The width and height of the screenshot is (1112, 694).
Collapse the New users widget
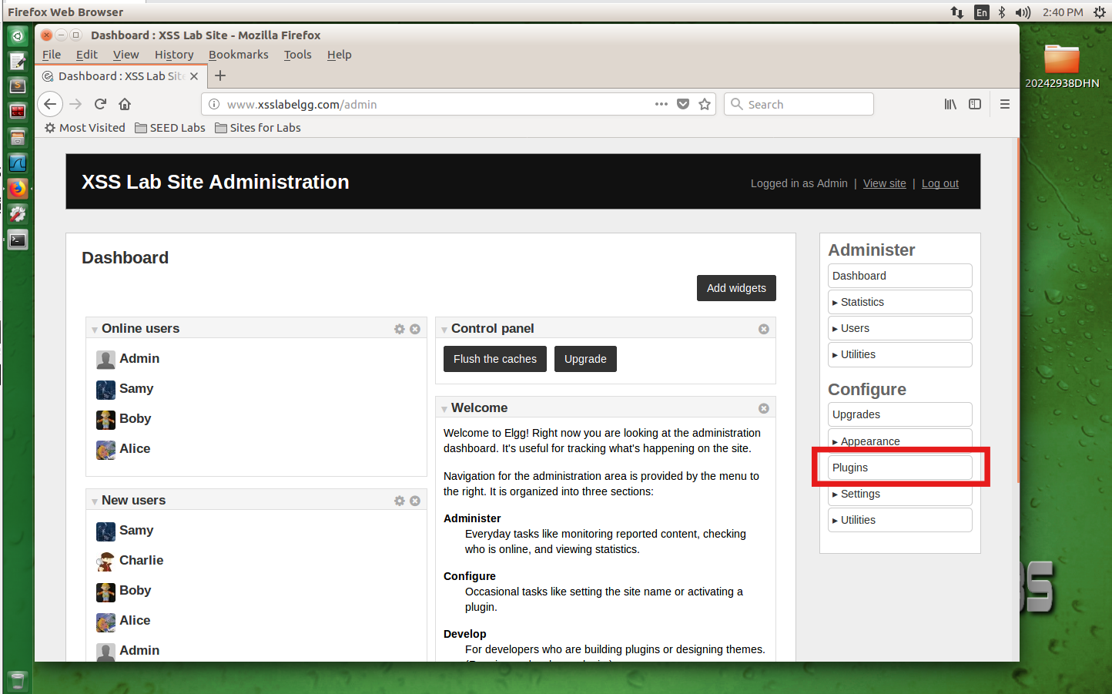[x=95, y=501]
